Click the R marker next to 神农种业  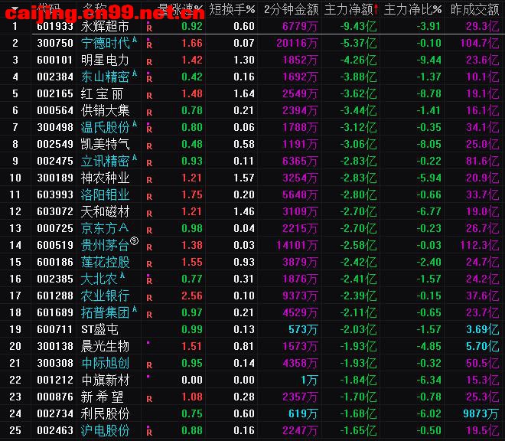(149, 180)
